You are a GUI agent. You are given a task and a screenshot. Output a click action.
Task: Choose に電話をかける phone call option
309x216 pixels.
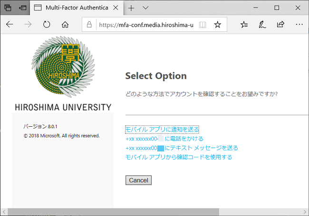click(164, 139)
